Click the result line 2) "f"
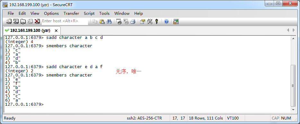The height and width of the screenshot is (124, 300). click(x=13, y=84)
